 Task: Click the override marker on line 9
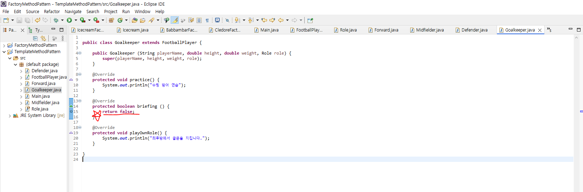[x=71, y=80]
